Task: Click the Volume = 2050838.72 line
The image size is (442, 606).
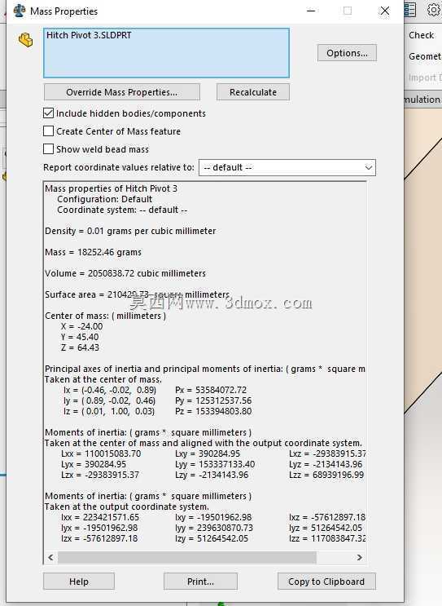Action: [x=125, y=273]
